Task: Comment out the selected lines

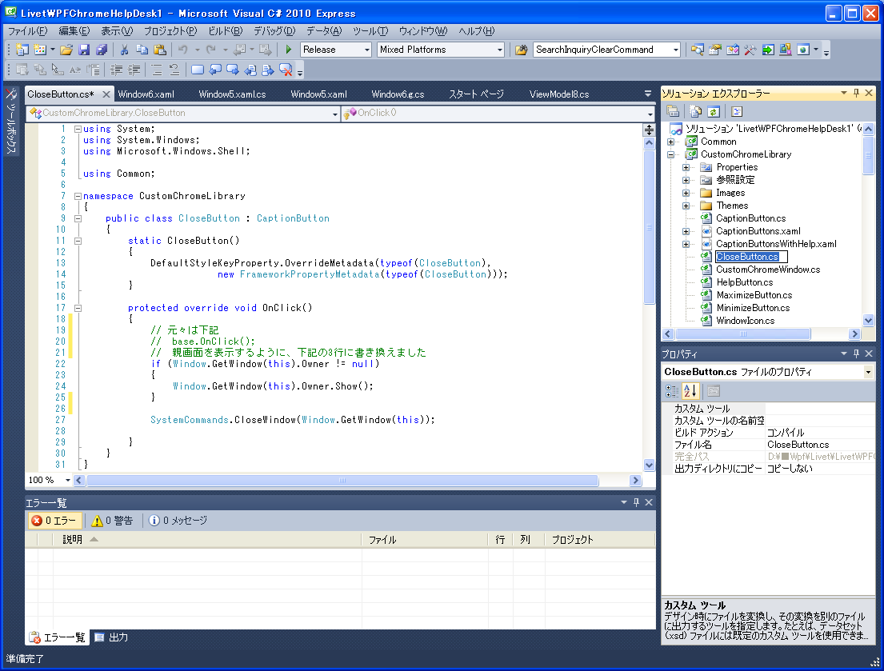Action: click(x=157, y=70)
